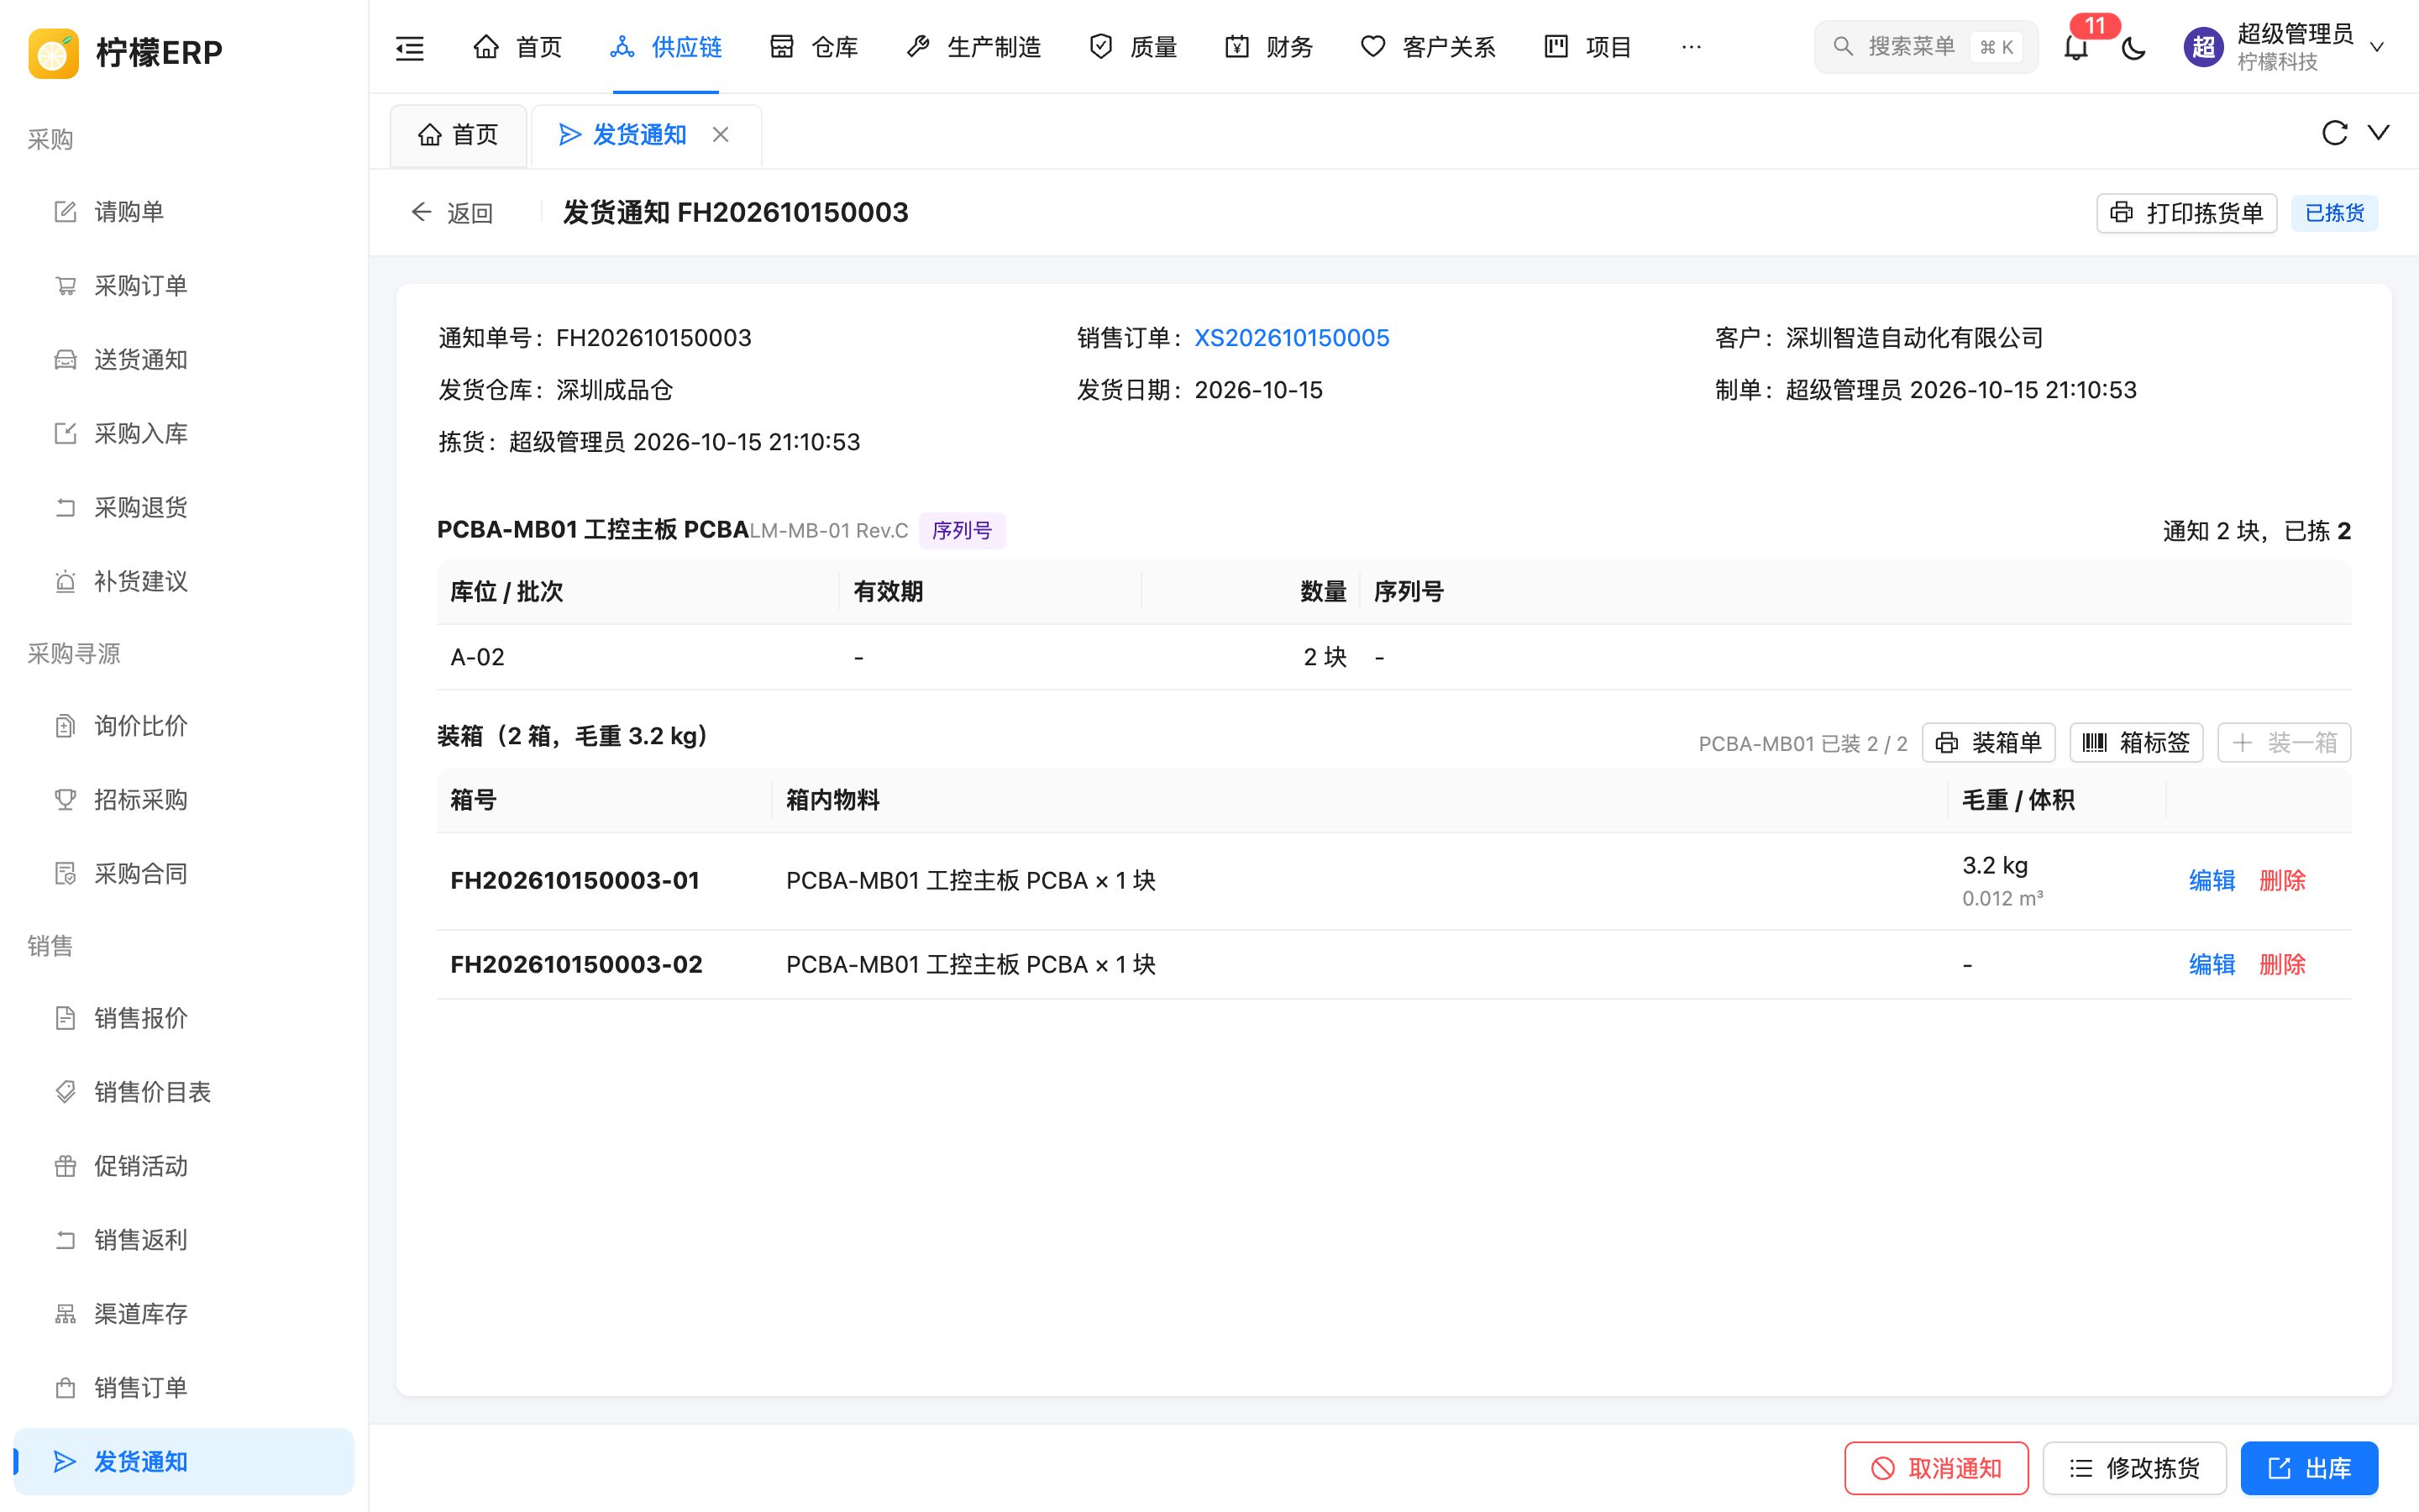Edit box FH202610150003-02
Viewport: 2419px width, 1512px height.
pos(2211,965)
